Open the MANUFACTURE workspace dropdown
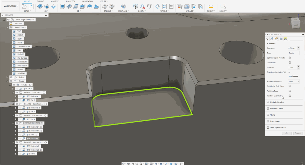Viewport: 305px width, 165px height. tap(11, 6)
